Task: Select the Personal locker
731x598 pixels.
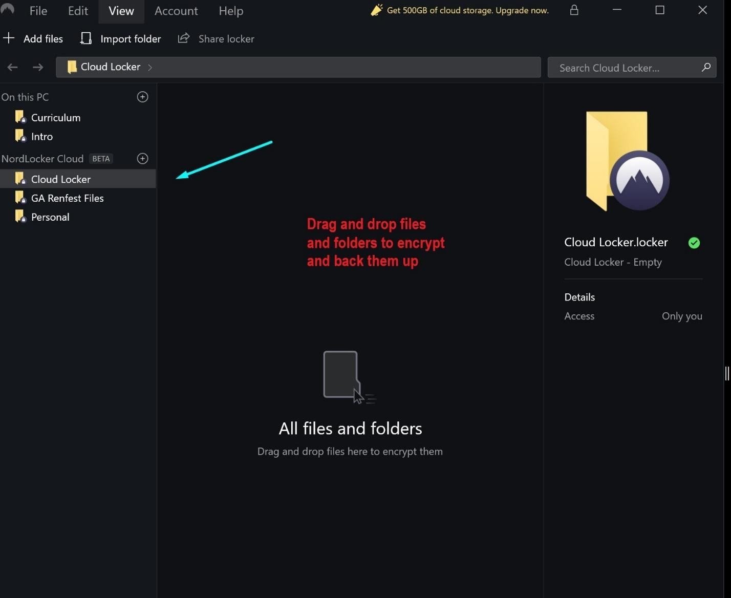Action: click(x=78, y=217)
